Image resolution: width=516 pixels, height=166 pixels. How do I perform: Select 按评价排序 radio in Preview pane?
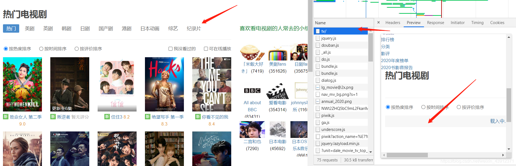(x=459, y=107)
